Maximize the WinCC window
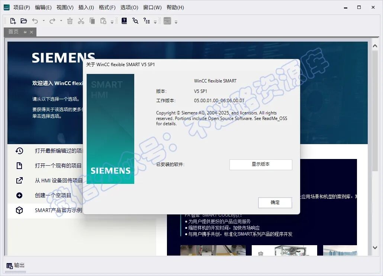This screenshot has width=383, height=276. pos(359,7)
